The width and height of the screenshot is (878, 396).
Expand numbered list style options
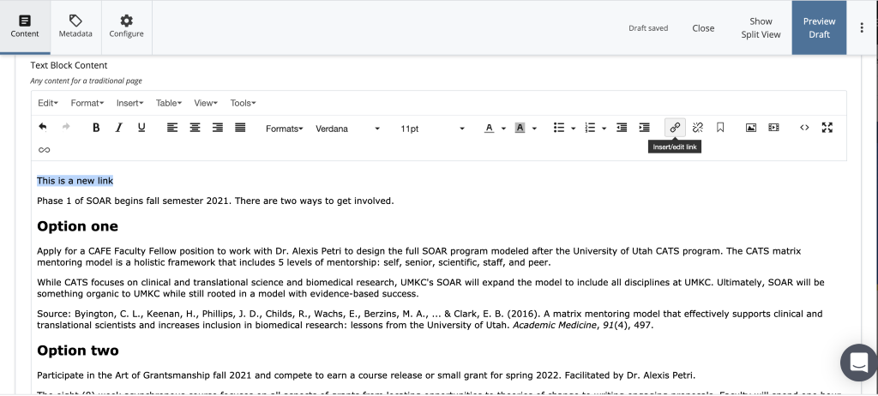click(604, 129)
